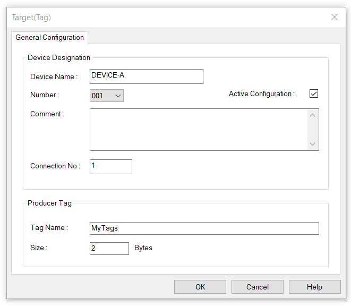The height and width of the screenshot is (307, 351).
Task: Confirm settings with the OK button
Action: pyautogui.click(x=200, y=287)
